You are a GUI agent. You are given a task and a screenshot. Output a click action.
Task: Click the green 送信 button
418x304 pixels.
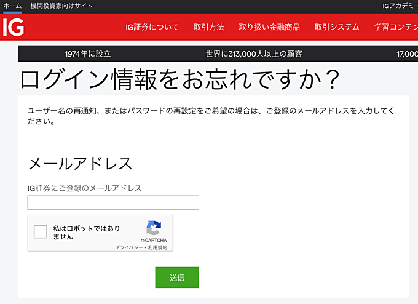coord(177,278)
